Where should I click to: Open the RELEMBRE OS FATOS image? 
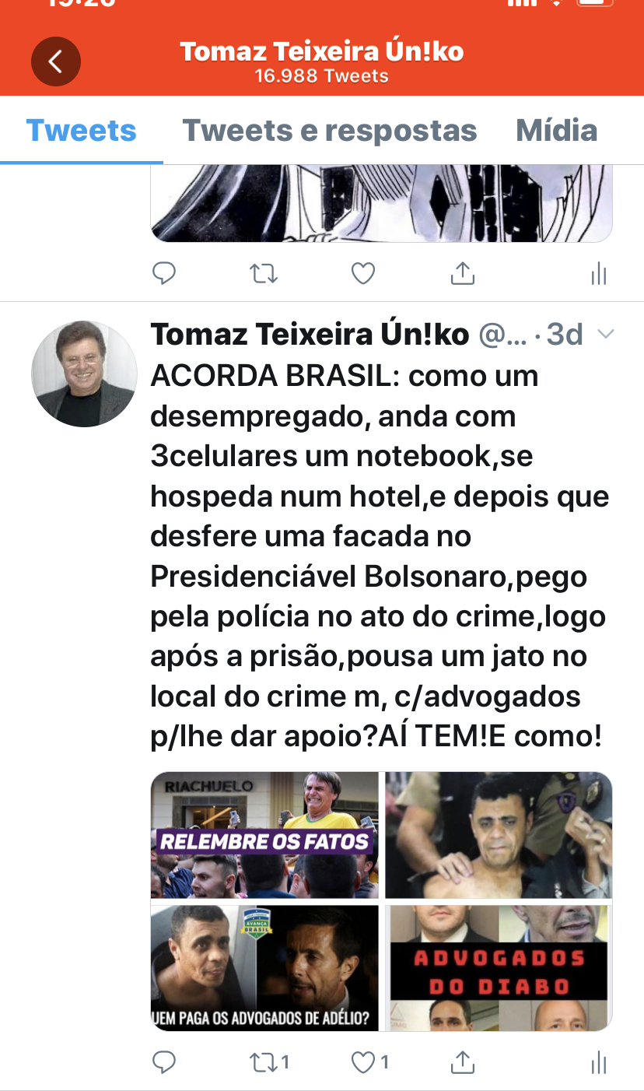264,835
